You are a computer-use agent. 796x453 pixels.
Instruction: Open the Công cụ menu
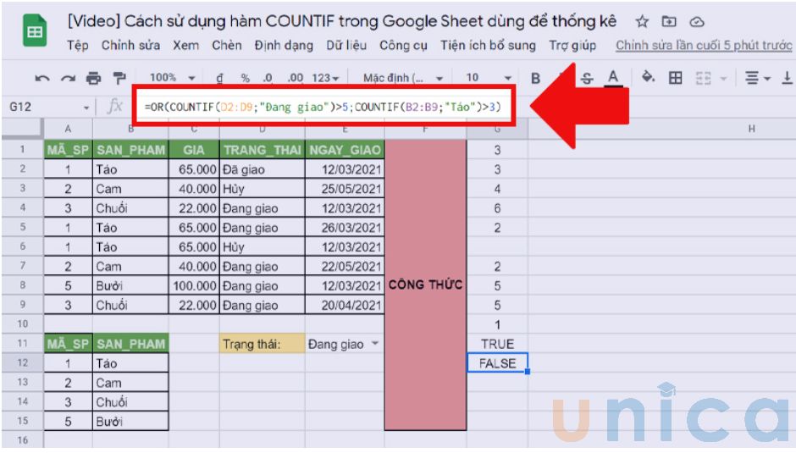[x=403, y=45]
